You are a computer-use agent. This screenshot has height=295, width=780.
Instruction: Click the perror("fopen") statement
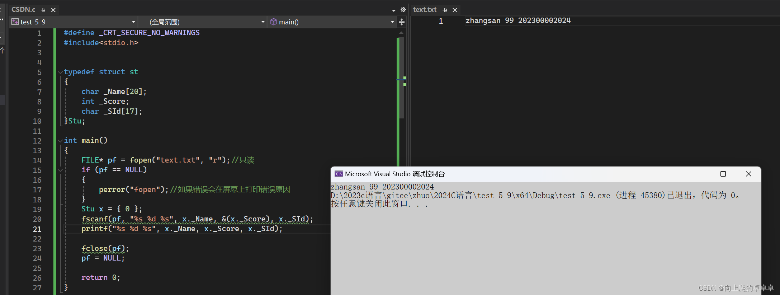coord(134,189)
